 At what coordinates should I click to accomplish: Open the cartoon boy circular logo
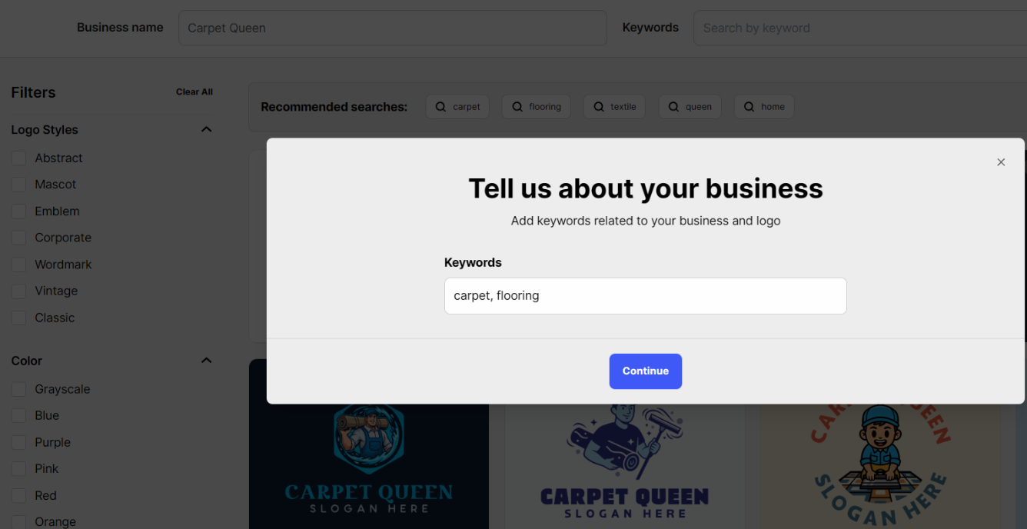(x=881, y=465)
